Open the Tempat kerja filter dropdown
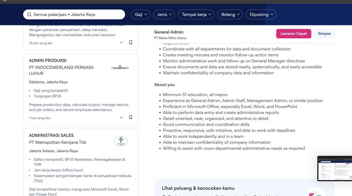Image resolution: width=352 pixels, height=196 pixels. 196,15
